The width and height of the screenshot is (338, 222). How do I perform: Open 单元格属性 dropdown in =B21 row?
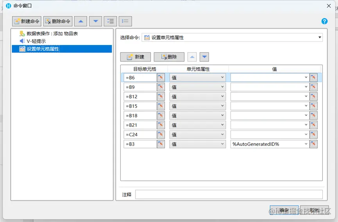click(x=197, y=125)
